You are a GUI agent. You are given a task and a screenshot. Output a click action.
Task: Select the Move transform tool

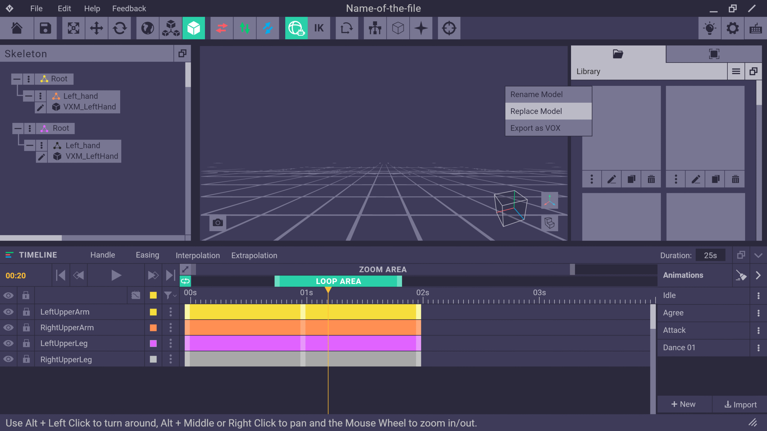click(x=96, y=28)
